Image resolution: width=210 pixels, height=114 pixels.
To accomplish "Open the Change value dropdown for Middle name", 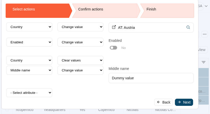I will [x=80, y=70].
